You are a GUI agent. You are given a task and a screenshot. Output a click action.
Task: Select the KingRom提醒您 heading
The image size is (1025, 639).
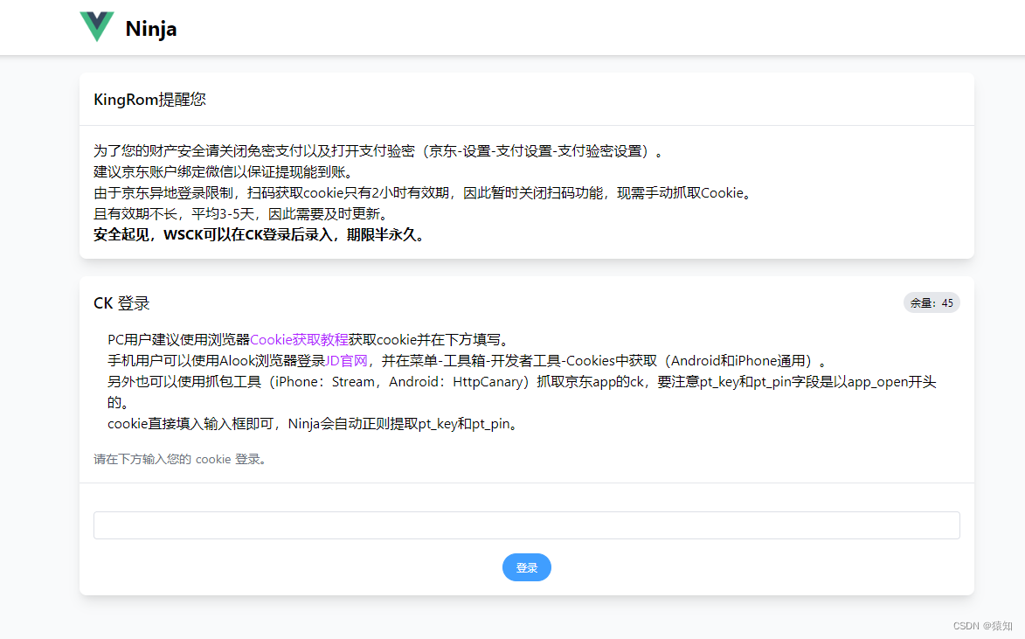(149, 100)
